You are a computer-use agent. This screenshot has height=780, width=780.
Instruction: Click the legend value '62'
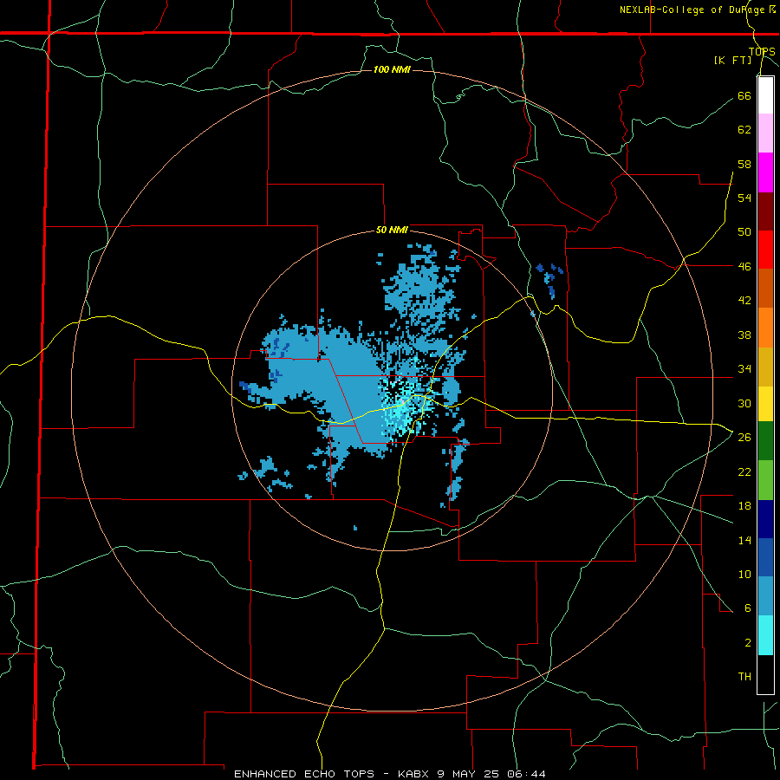click(744, 130)
